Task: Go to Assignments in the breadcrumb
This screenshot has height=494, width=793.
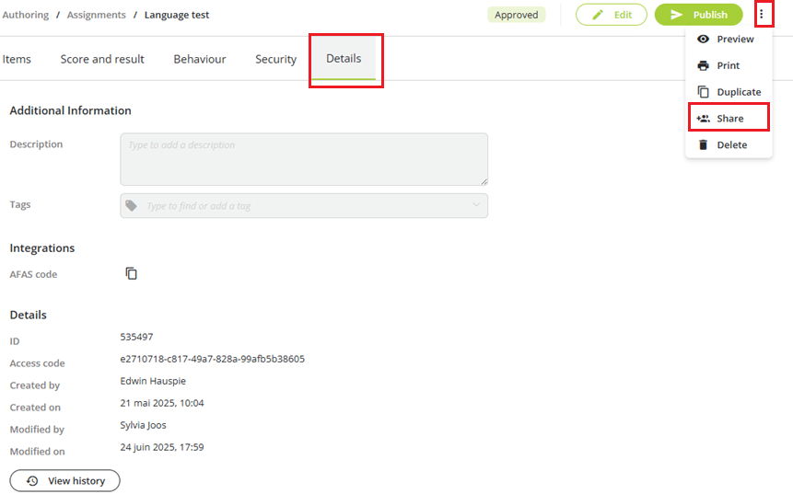Action: pyautogui.click(x=96, y=15)
